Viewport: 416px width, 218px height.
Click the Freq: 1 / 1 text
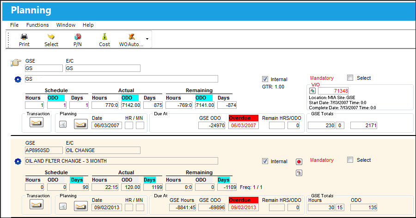tap(251, 187)
